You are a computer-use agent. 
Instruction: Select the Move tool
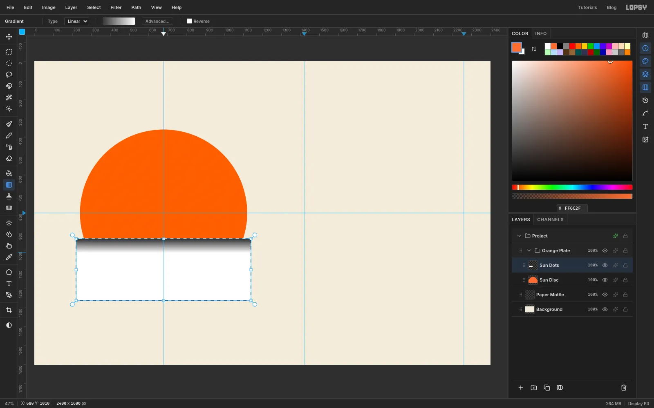(9, 37)
